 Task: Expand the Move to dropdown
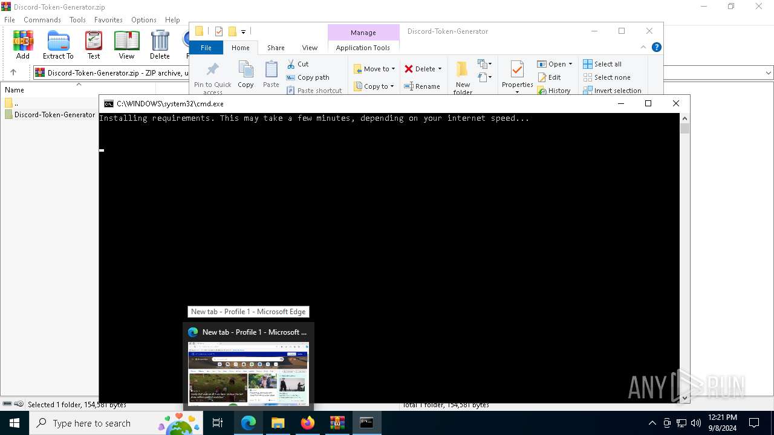pyautogui.click(x=393, y=69)
